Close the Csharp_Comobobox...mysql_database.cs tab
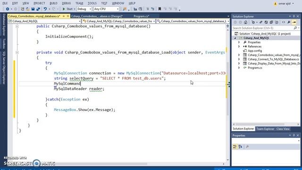Screen dimensions: 302x170 (68, 16)
